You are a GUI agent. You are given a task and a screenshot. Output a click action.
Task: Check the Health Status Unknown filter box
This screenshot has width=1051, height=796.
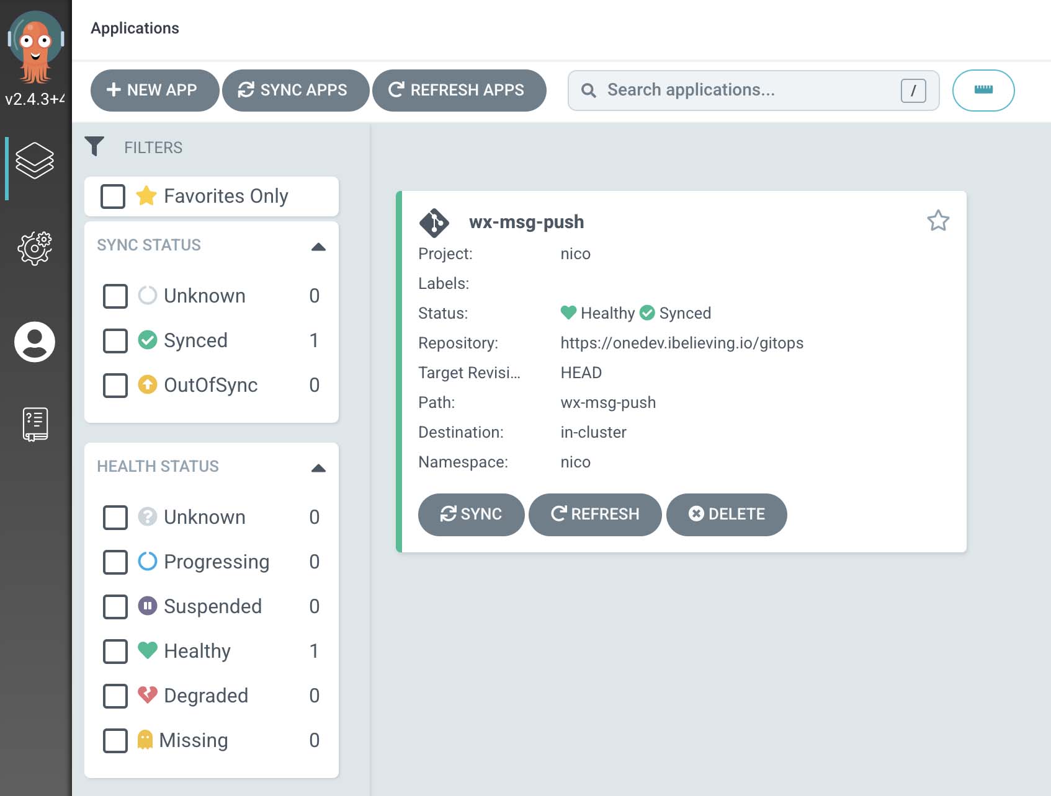click(115, 518)
